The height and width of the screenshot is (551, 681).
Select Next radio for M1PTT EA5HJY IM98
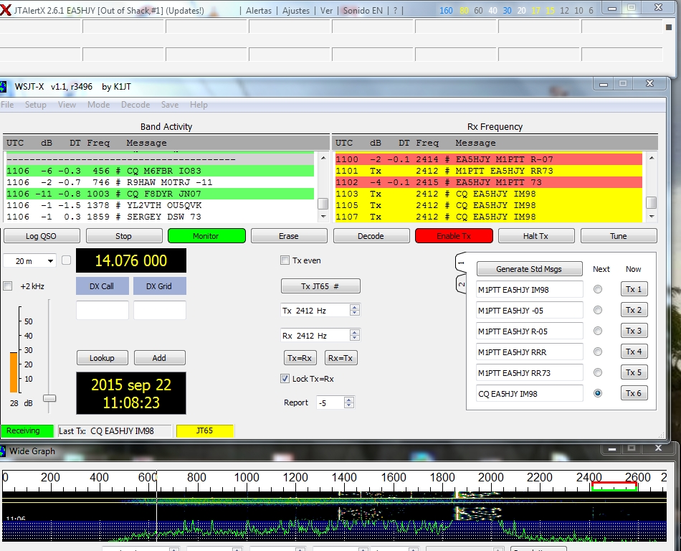click(598, 289)
